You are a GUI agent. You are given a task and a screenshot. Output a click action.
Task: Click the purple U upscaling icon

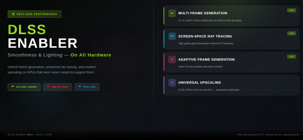coord(172,83)
